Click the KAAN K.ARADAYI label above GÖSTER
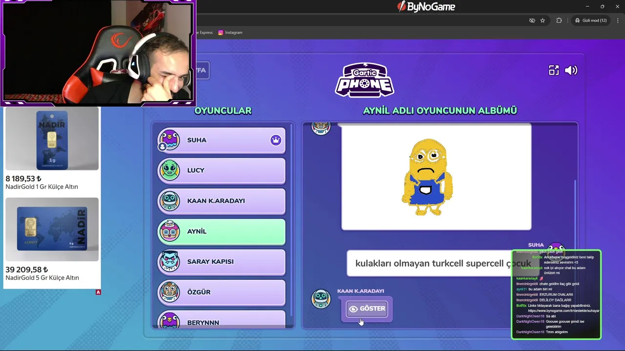The height and width of the screenshot is (351, 625). [360, 291]
